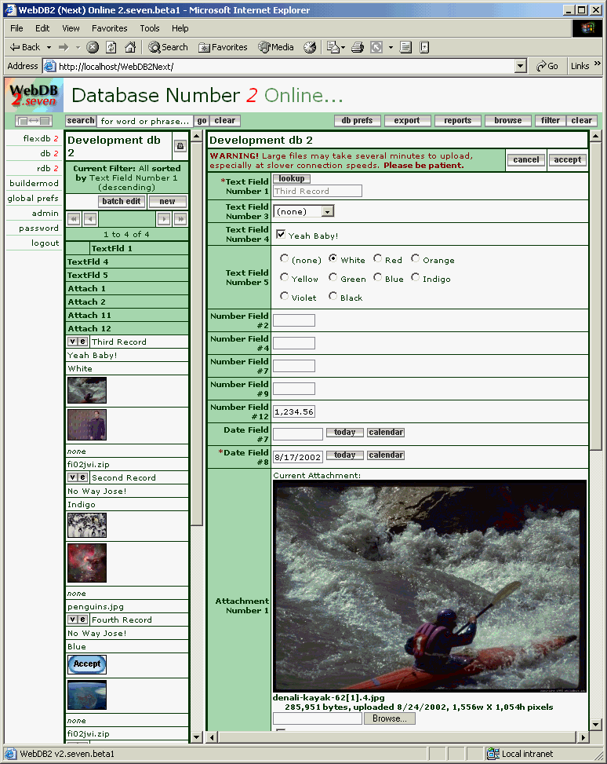Toggle the frame layout switch icon
The width and height of the screenshot is (607, 764).
[34, 120]
